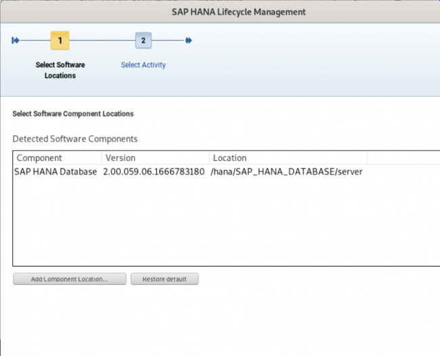The height and width of the screenshot is (356, 440).
Task: Select the SAP HANA Database component cell
Action: (x=56, y=171)
